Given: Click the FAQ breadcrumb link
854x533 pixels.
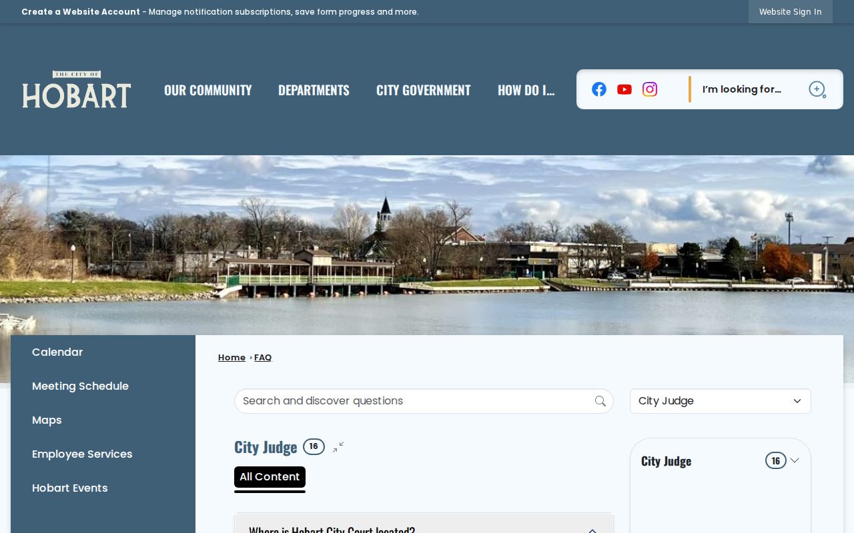Looking at the screenshot, I should [263, 358].
